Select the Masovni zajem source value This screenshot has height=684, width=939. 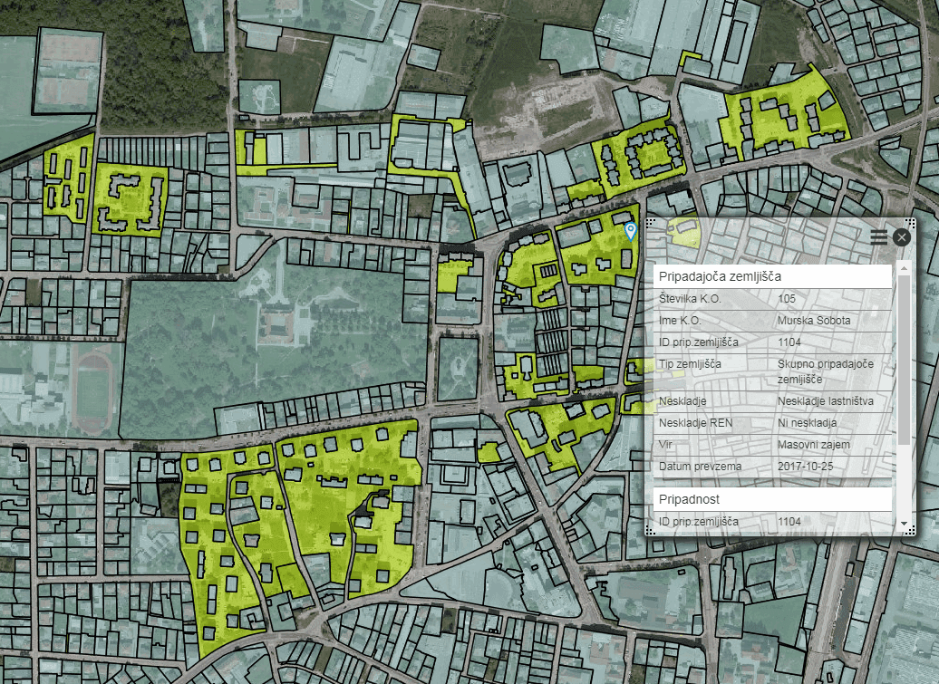click(813, 445)
